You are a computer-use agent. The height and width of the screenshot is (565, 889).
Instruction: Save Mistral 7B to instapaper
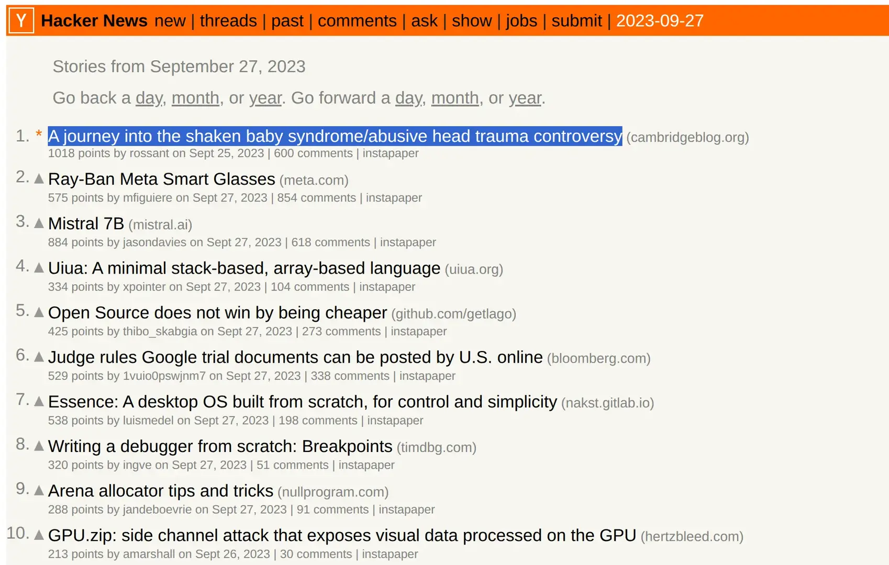point(408,242)
